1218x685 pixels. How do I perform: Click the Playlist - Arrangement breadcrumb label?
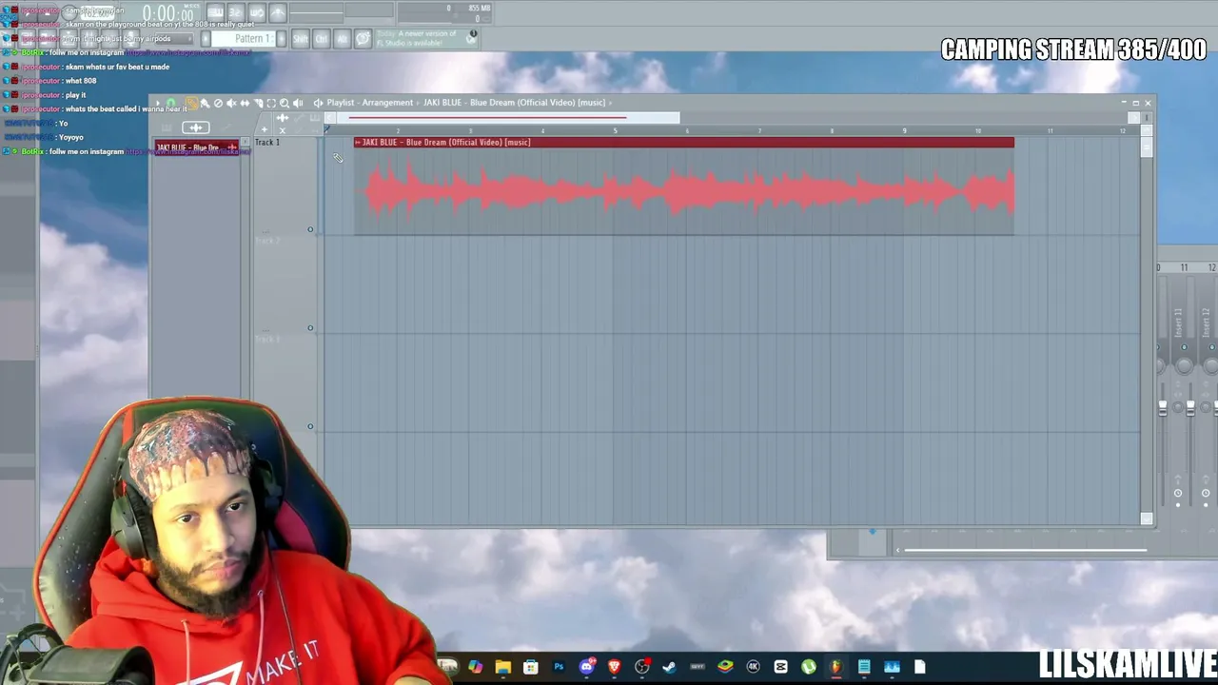370,103
